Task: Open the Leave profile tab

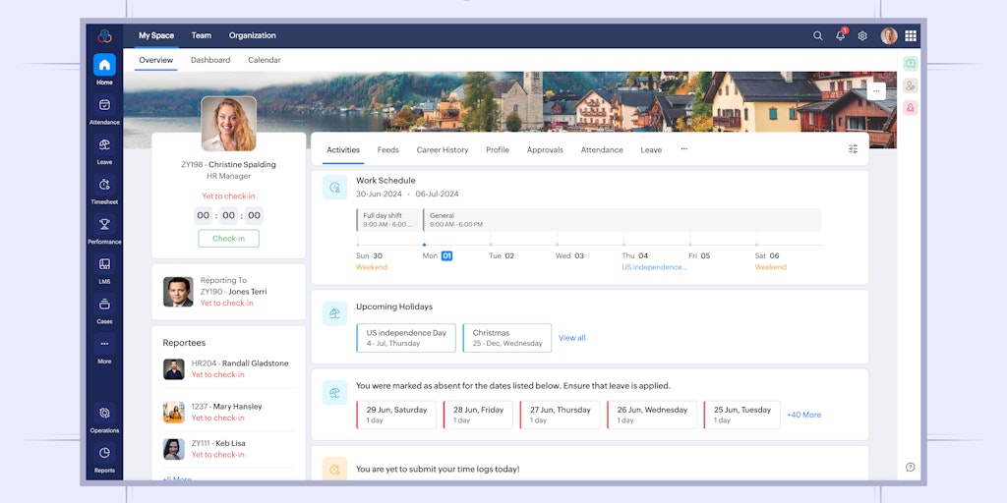Action: [x=651, y=150]
